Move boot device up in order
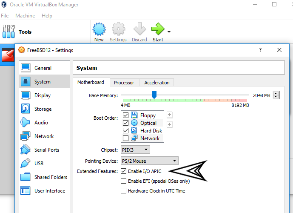The height and width of the screenshot is (213, 293). [x=170, y=115]
